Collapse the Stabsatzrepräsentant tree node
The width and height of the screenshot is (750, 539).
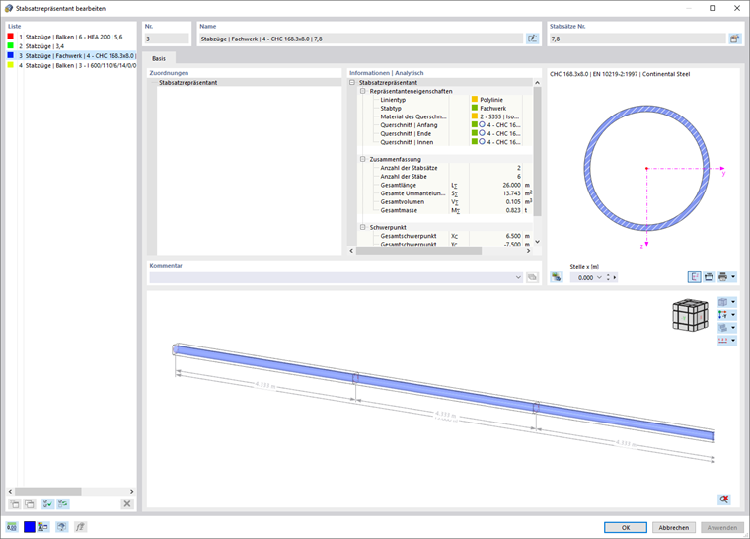point(352,82)
